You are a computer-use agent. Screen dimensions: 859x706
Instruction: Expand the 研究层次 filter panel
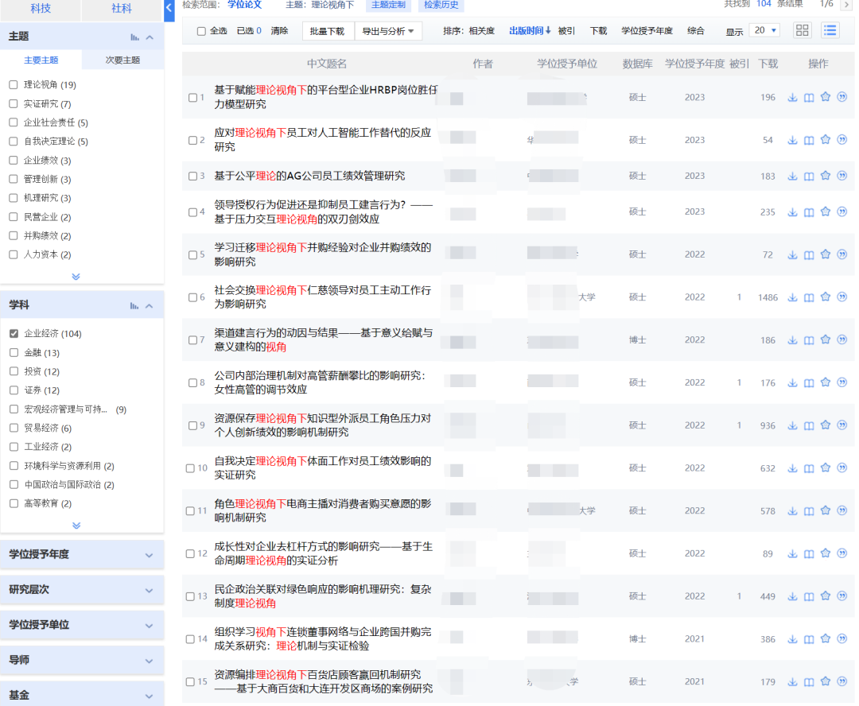82,589
